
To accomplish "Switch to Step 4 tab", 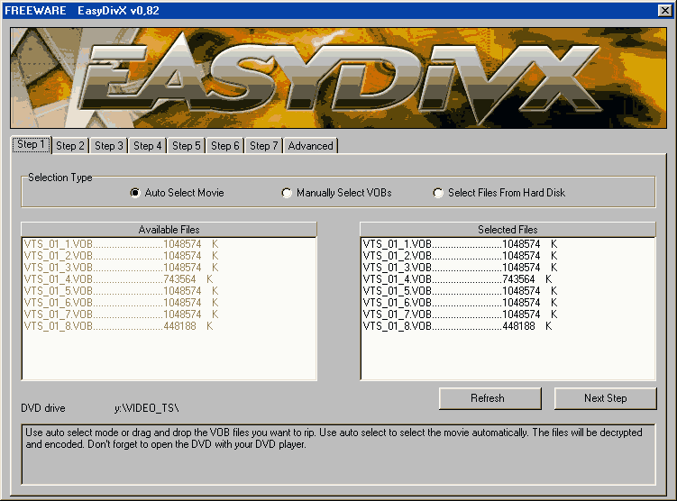I will coord(147,146).
